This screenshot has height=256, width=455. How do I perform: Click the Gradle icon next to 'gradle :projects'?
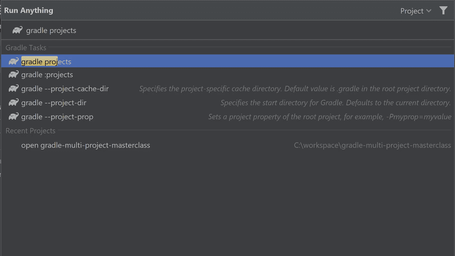tap(13, 75)
